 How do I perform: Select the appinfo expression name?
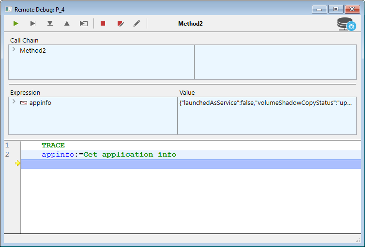click(40, 102)
